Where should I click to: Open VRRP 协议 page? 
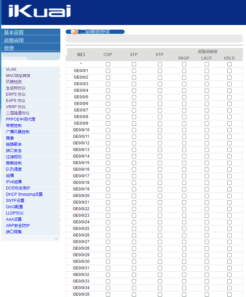coord(16,107)
